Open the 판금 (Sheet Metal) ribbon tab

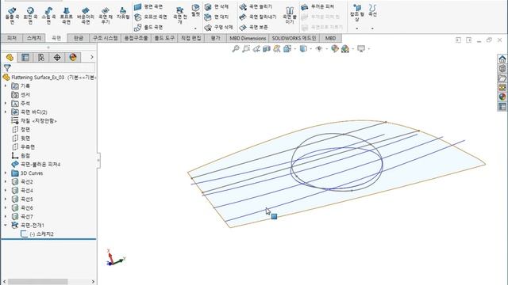click(79, 38)
